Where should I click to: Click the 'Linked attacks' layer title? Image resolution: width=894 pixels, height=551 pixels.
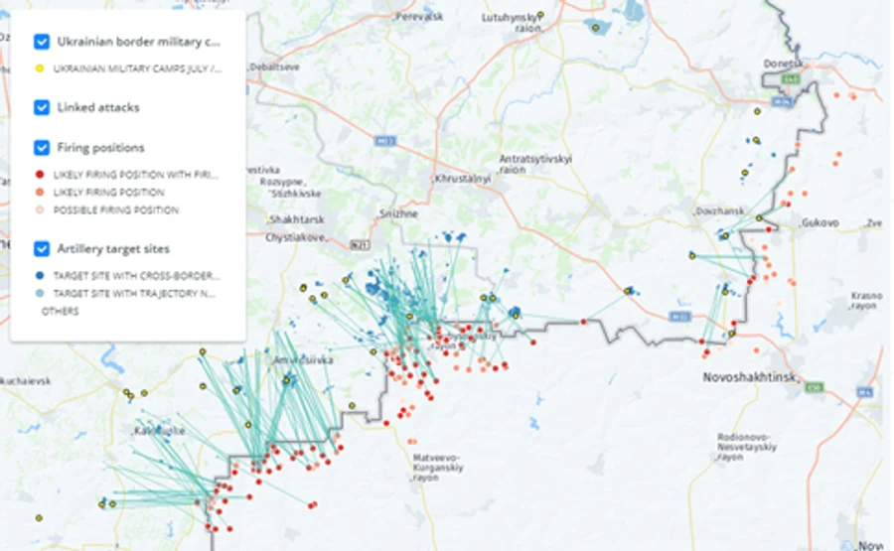tap(98, 107)
